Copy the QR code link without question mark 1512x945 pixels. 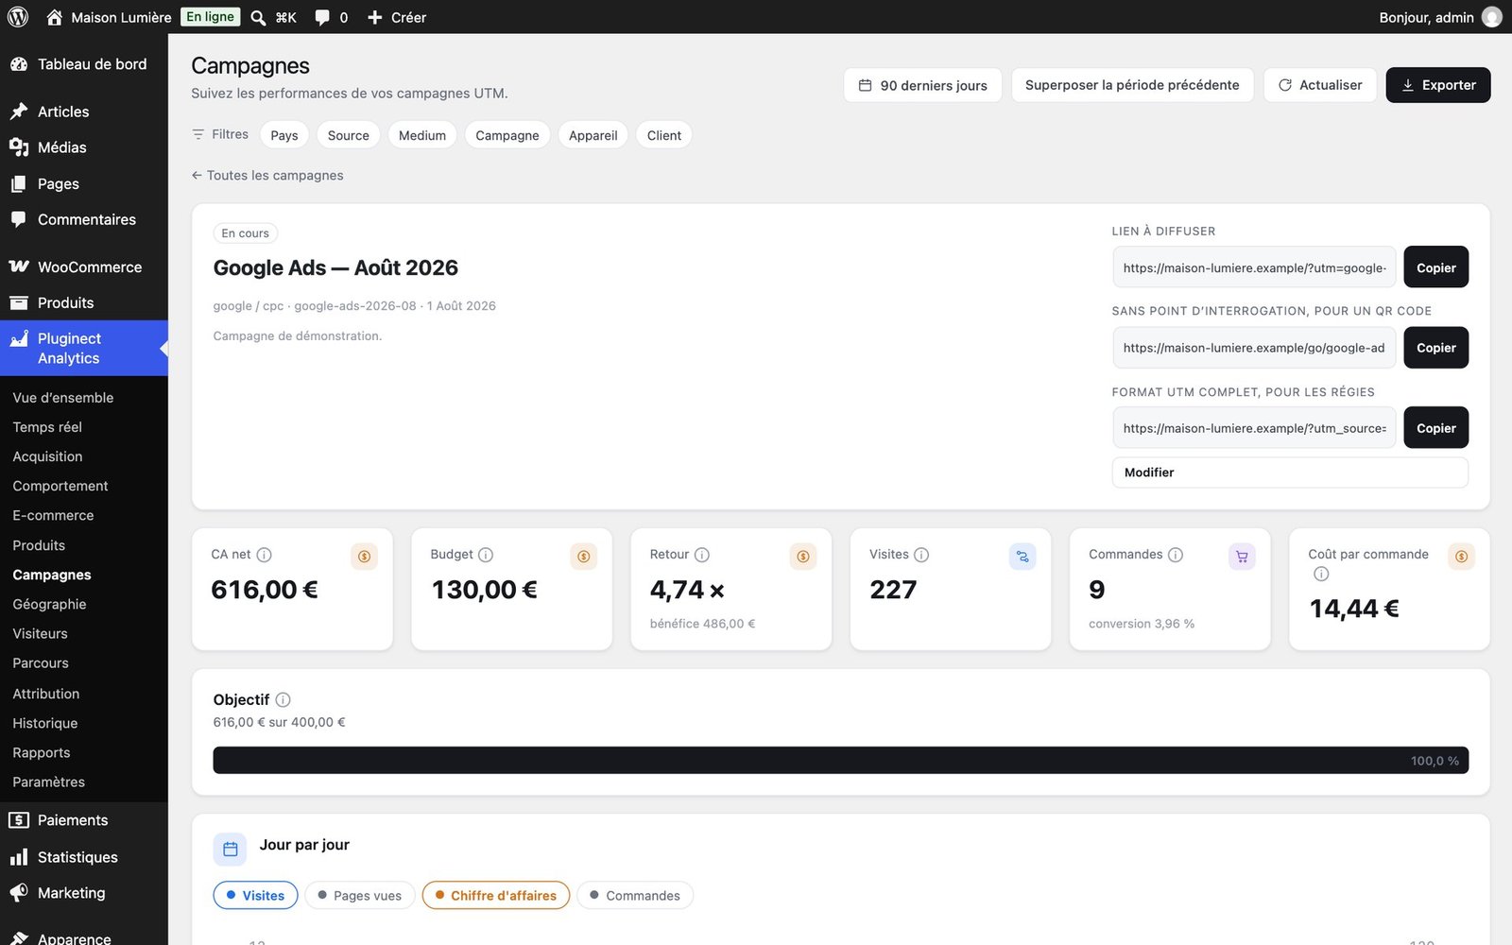pos(1436,348)
